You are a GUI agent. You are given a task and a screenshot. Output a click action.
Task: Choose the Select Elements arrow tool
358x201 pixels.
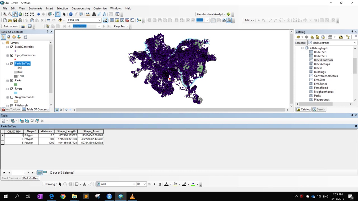64,14
